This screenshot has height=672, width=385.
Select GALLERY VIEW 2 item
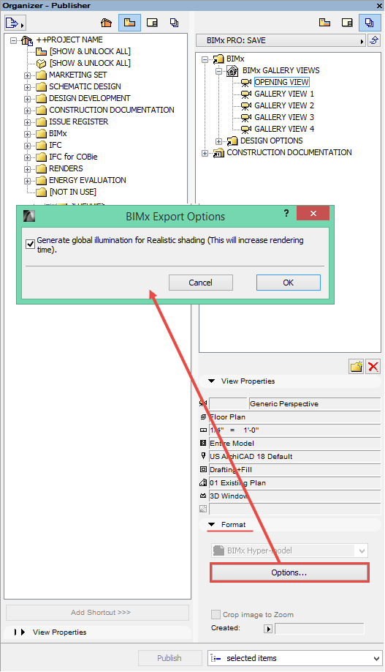(284, 106)
